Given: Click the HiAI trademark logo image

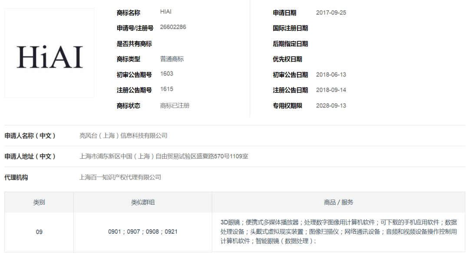Looking at the screenshot, I should 50,53.
